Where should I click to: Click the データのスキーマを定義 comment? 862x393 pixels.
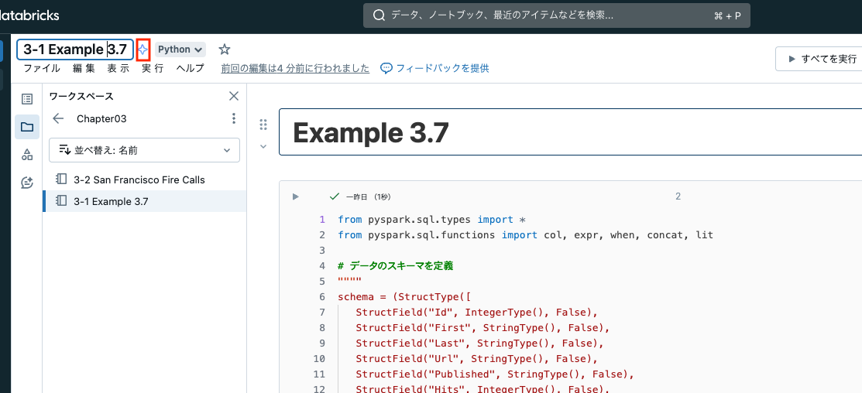point(395,266)
